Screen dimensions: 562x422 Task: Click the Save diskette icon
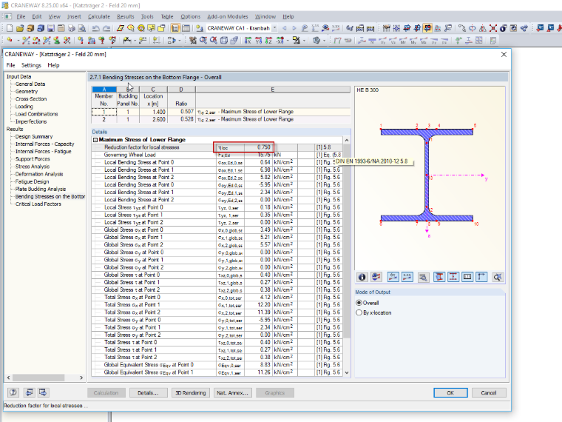click(51, 28)
